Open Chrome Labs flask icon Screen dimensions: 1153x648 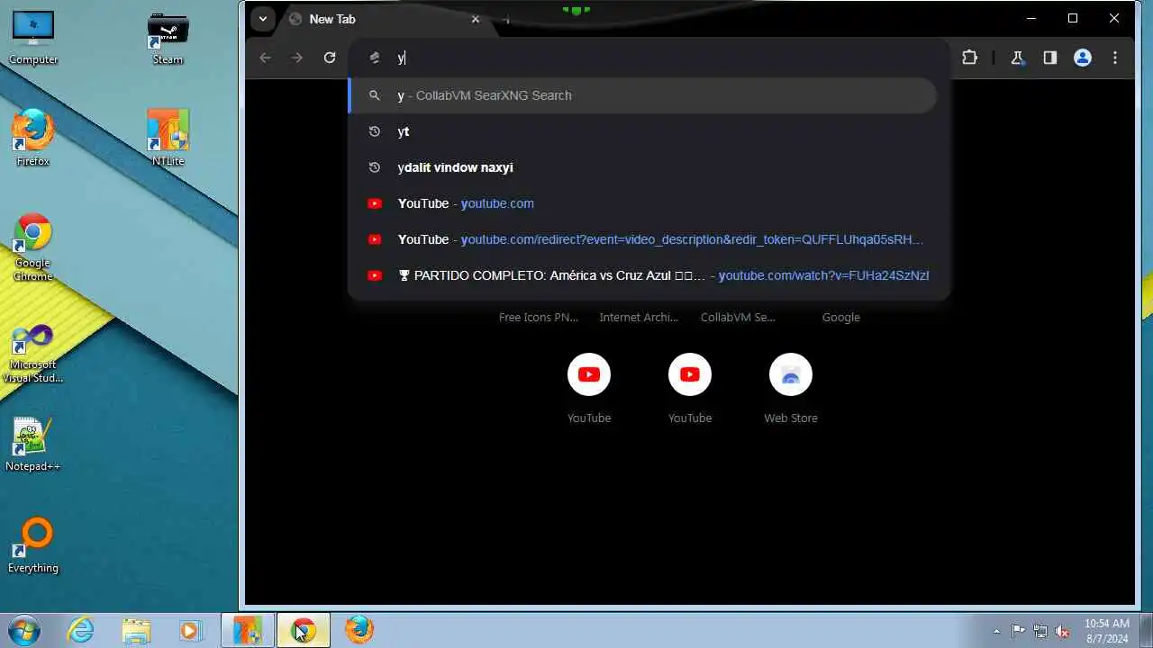(1017, 58)
